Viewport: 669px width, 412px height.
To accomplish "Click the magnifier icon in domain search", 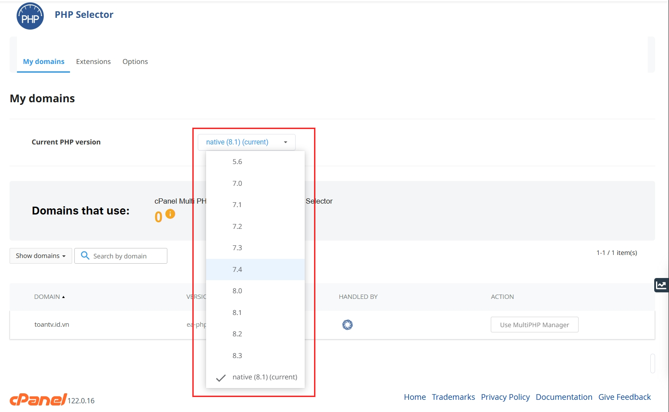I will click(85, 255).
